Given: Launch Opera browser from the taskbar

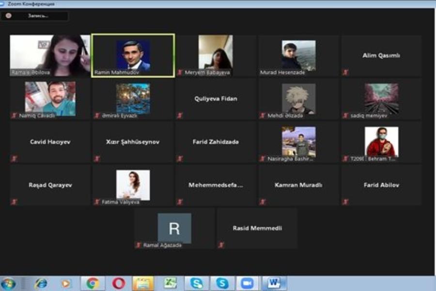Looking at the screenshot, I should coord(119,283).
